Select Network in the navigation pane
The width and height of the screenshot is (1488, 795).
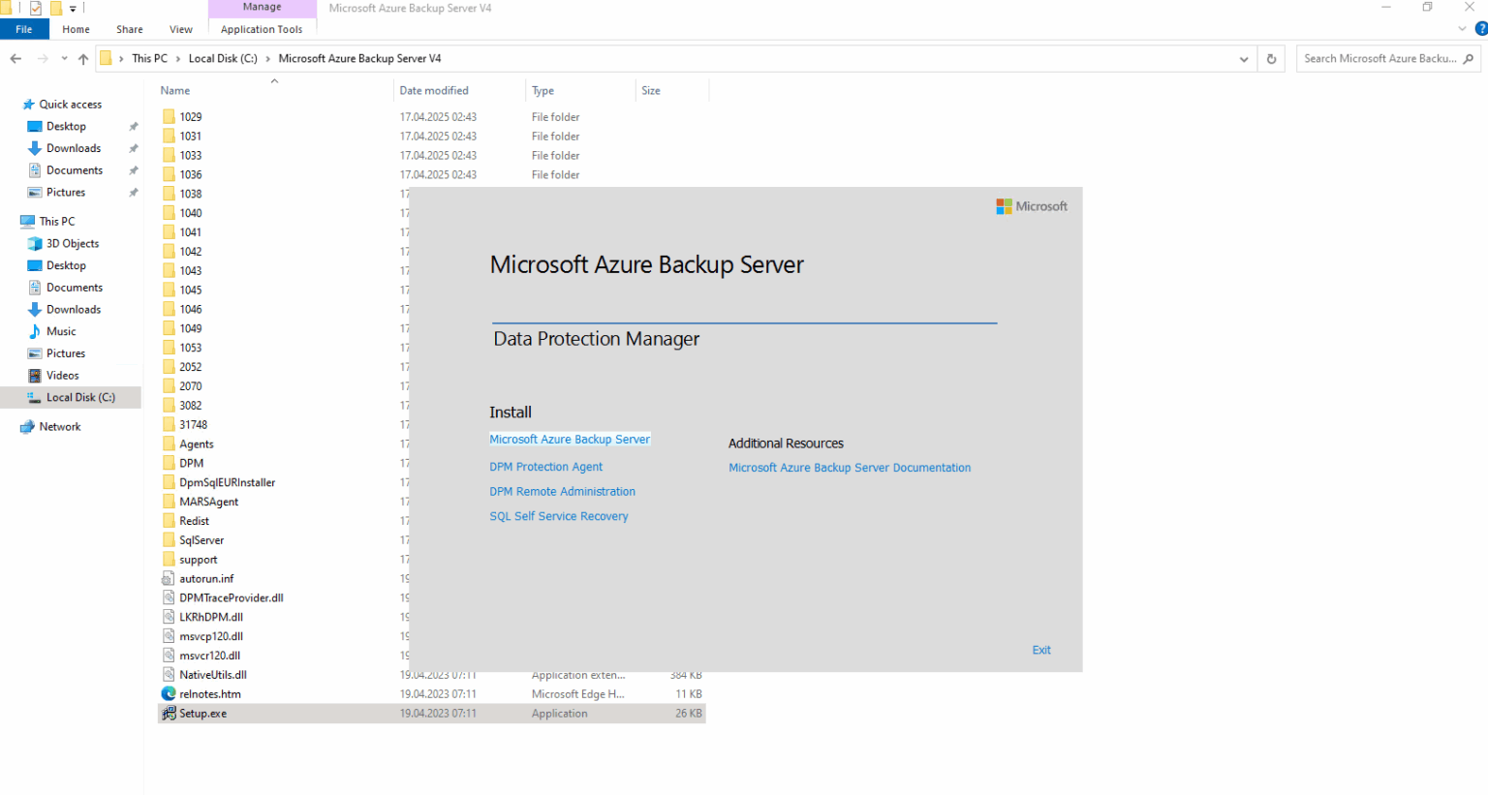coord(59,426)
